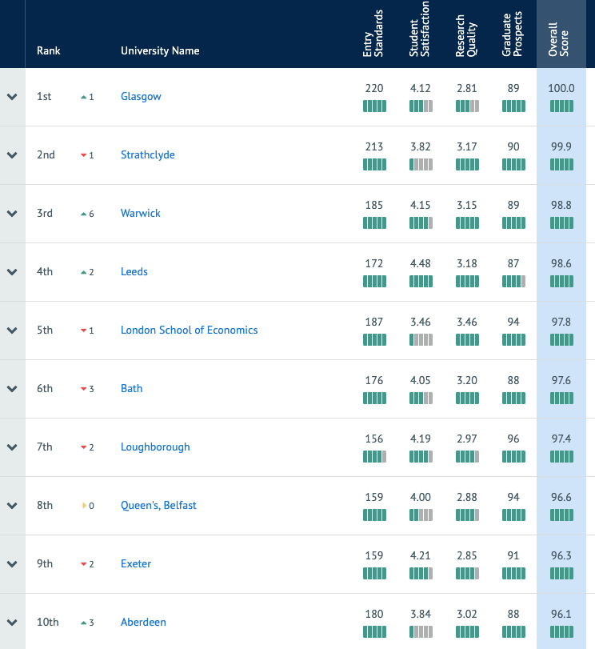Image resolution: width=595 pixels, height=649 pixels.
Task: Click Strathclyde's student satisfaction bar indicator
Action: click(x=421, y=165)
